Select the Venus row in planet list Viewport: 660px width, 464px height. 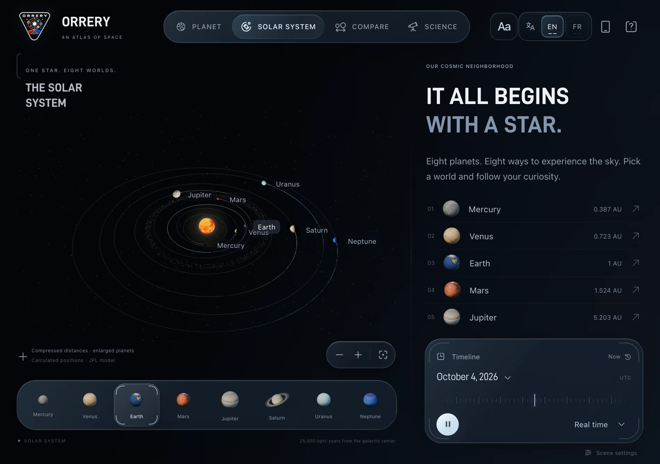click(x=534, y=236)
